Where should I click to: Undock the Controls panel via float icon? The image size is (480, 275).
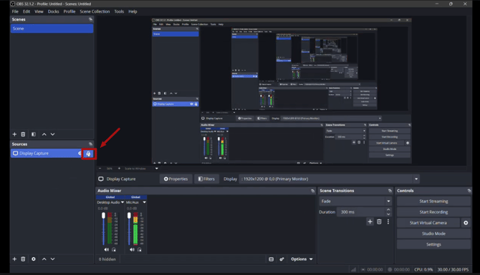469,191
